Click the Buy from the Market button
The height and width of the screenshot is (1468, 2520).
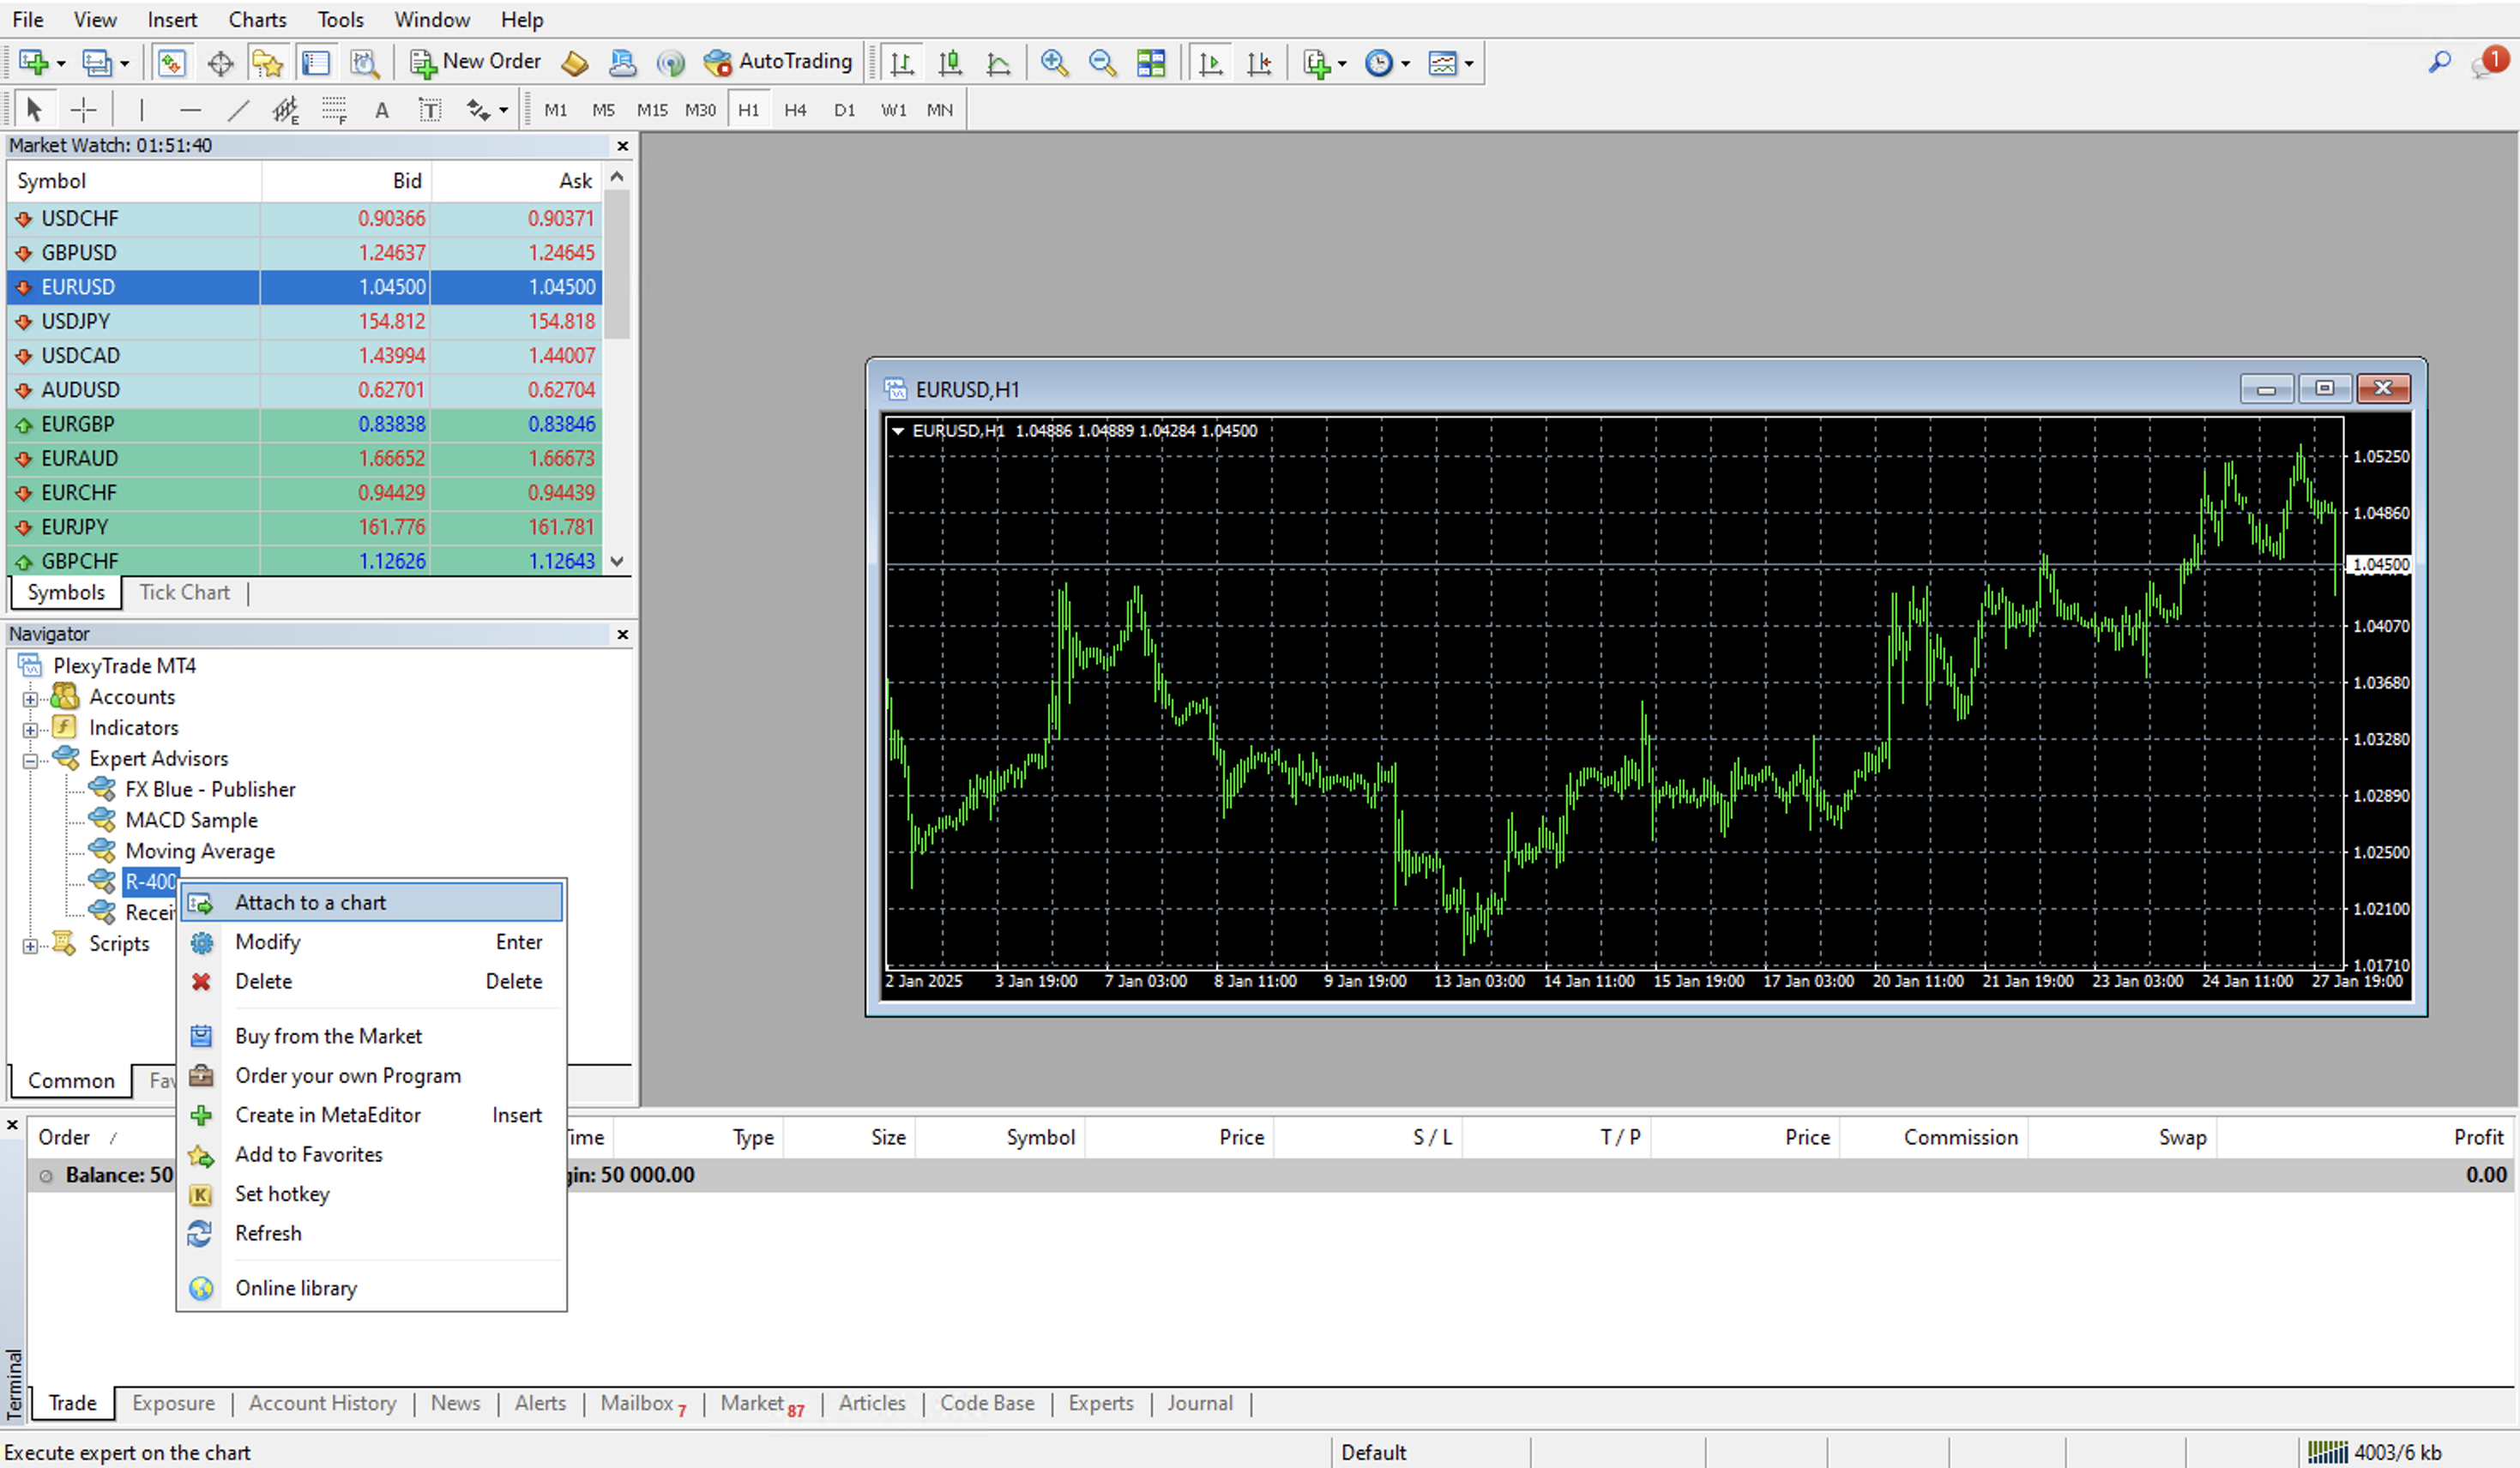[329, 1035]
